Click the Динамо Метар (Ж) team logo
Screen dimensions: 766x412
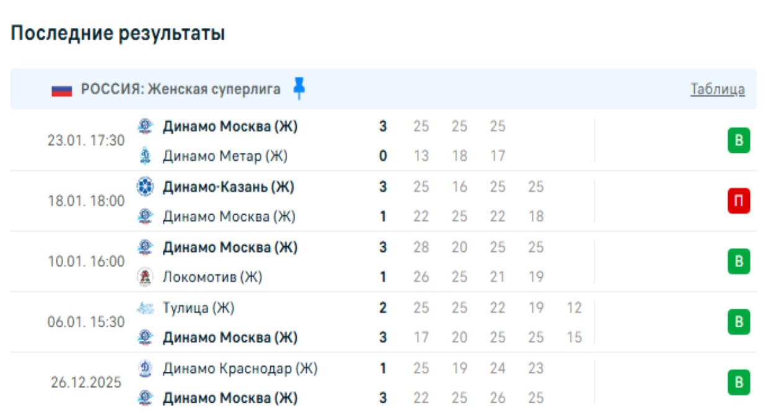[x=145, y=157]
